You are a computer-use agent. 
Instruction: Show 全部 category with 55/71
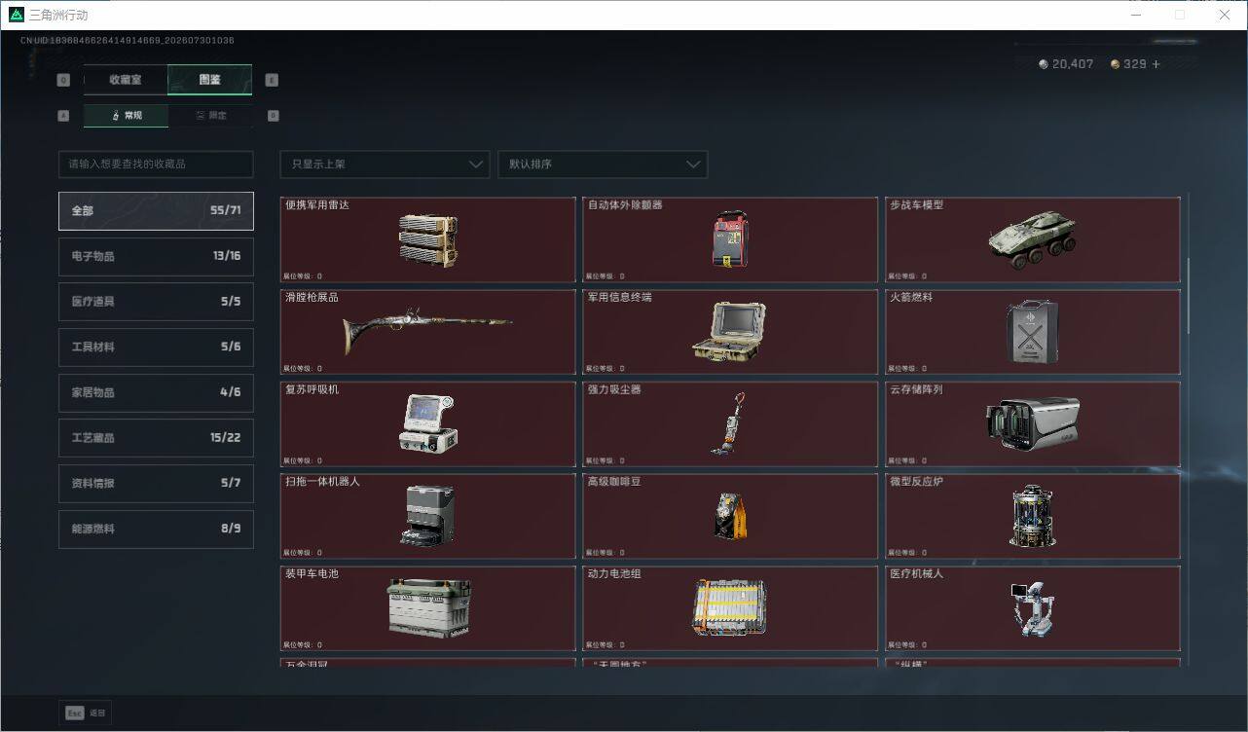156,211
